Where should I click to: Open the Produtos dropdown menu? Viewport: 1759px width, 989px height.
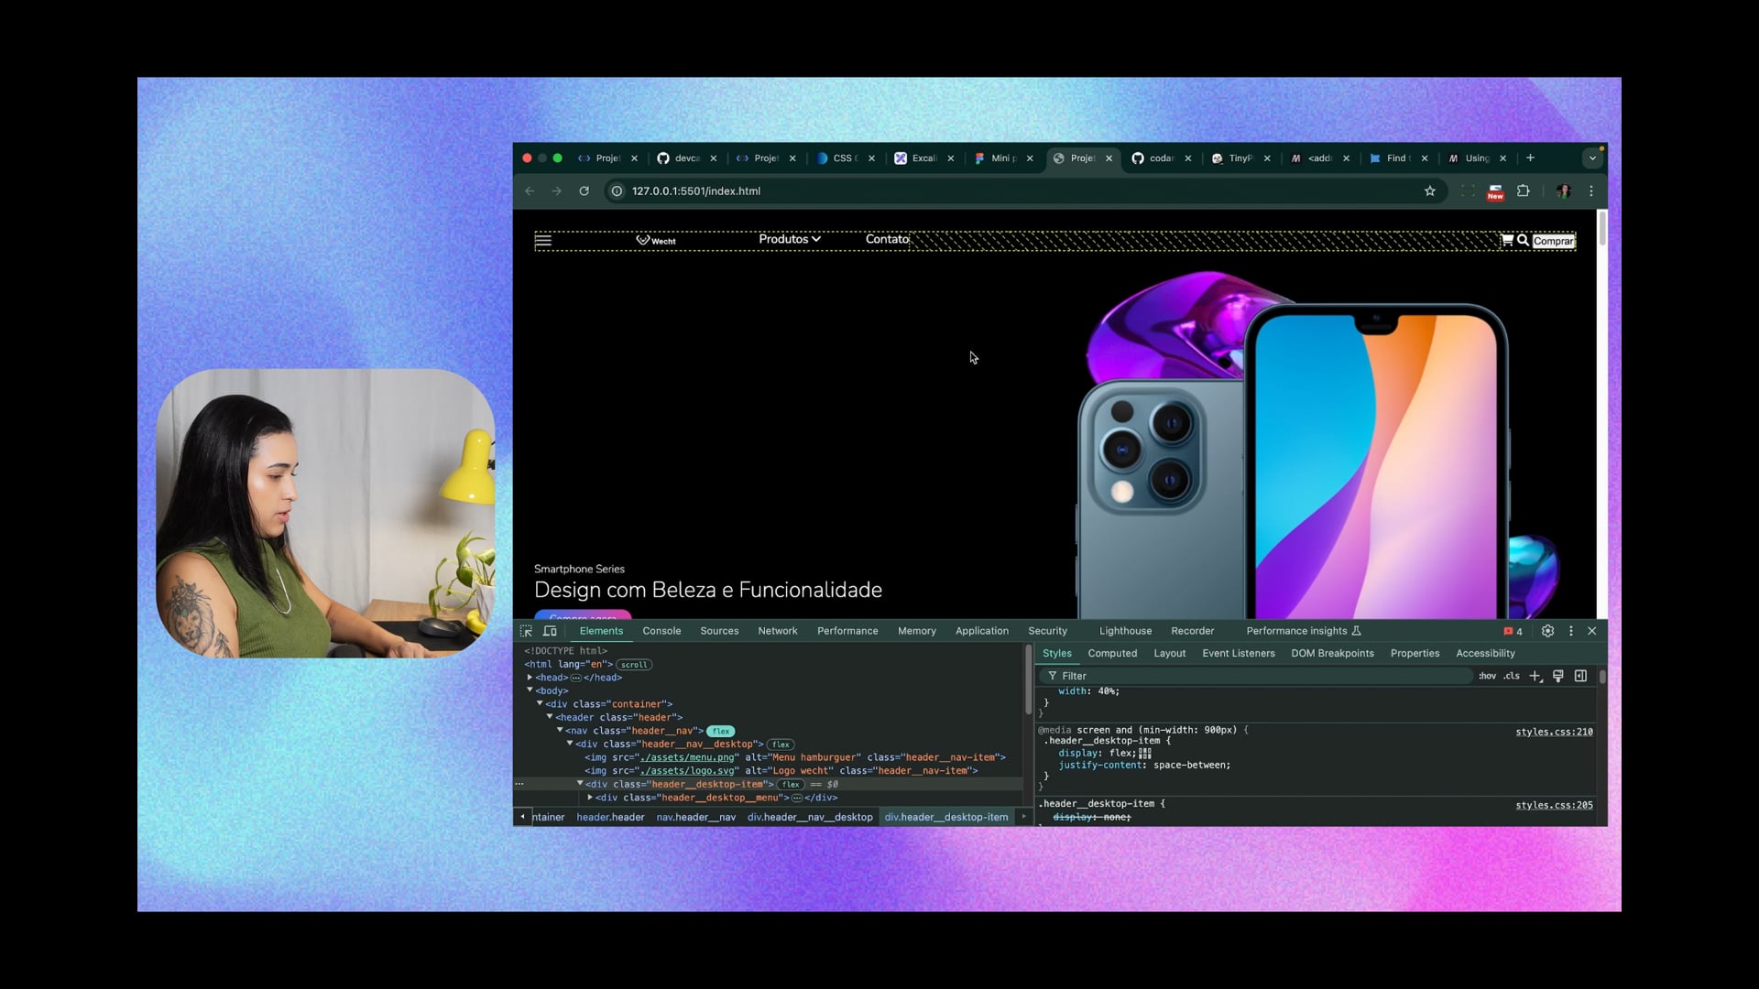pos(789,239)
